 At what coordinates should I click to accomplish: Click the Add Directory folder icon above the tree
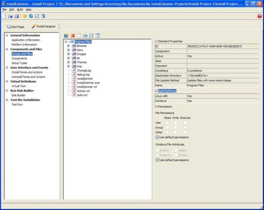[85, 36]
